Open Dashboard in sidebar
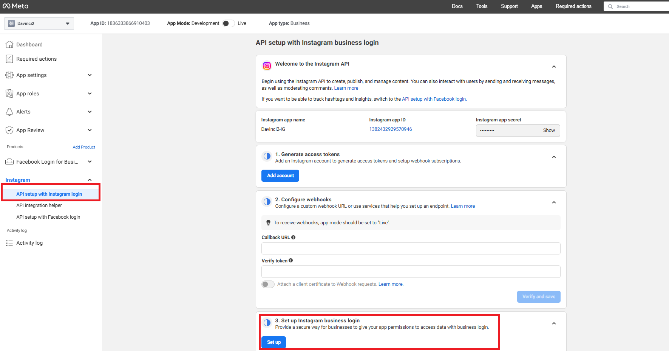 pos(29,44)
